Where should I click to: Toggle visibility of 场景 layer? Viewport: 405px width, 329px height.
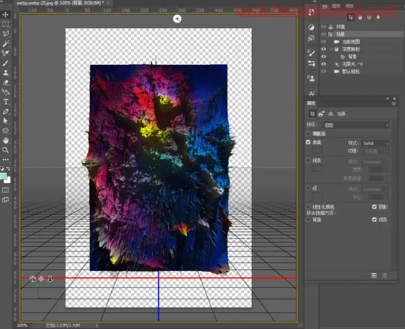coord(323,34)
